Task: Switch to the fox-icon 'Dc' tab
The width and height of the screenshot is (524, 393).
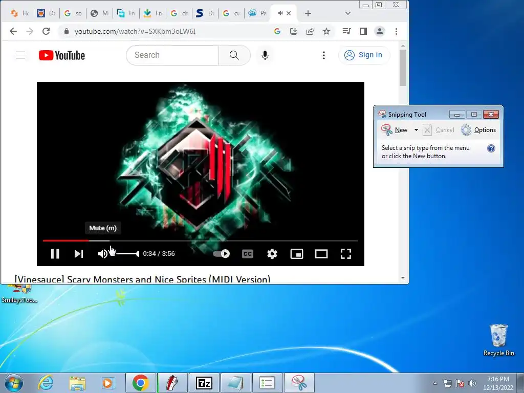Action: pos(46,13)
